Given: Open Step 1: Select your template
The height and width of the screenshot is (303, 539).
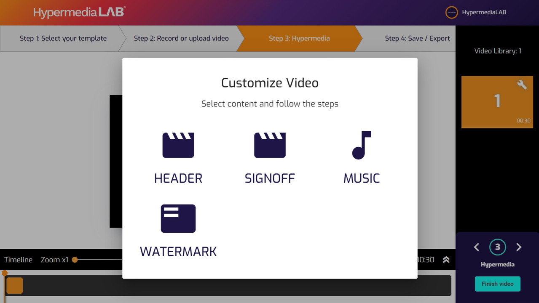Looking at the screenshot, I should pos(63,38).
